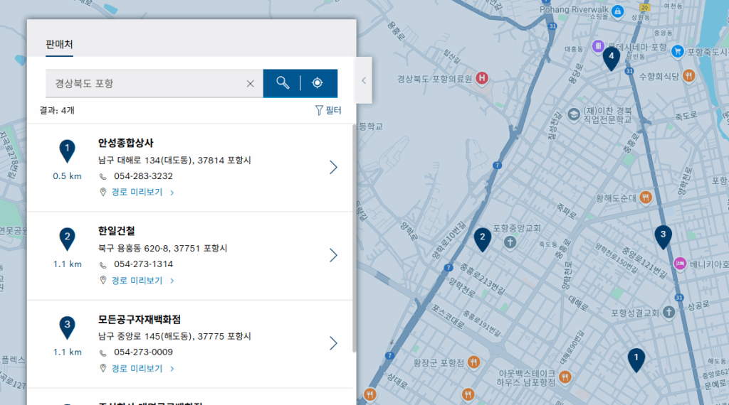Screen dimensions: 729x405
Task: Click the 포항중앙교회 church icon
Action: coord(510,242)
